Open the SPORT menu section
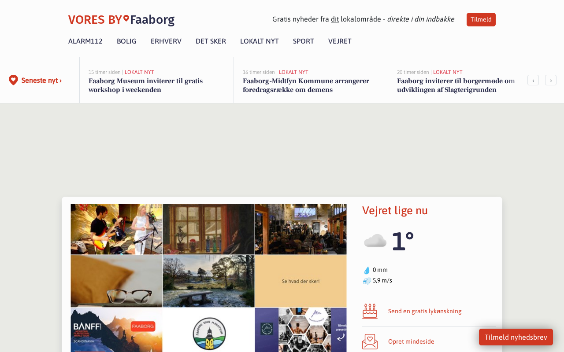Screen dimensions: 564x352 coord(304,41)
